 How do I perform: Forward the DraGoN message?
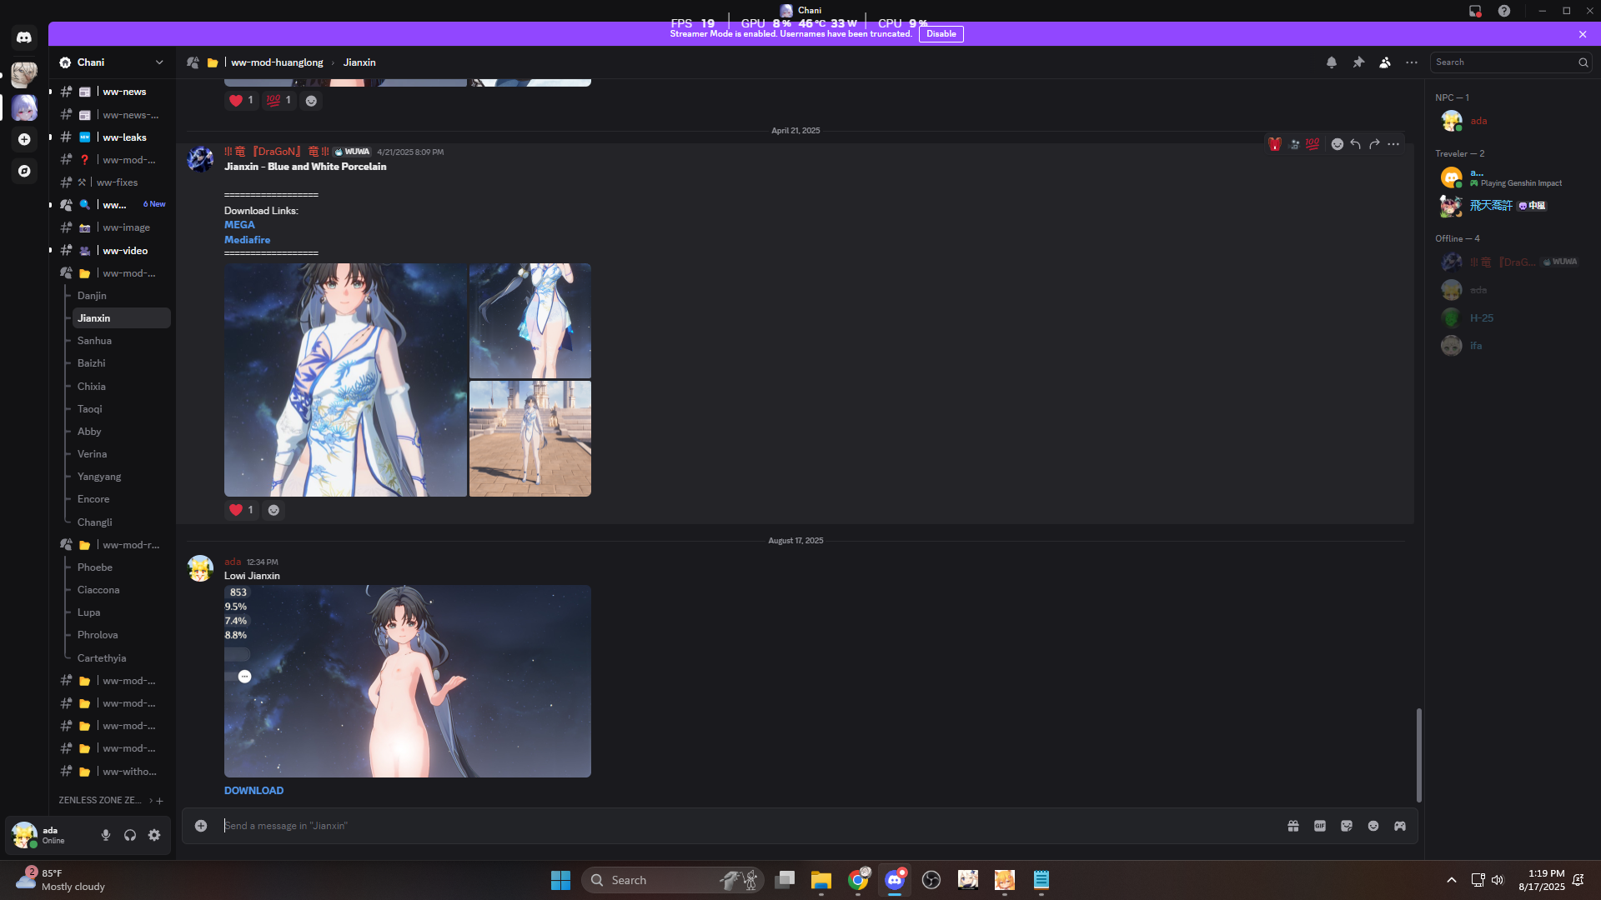[x=1374, y=144]
